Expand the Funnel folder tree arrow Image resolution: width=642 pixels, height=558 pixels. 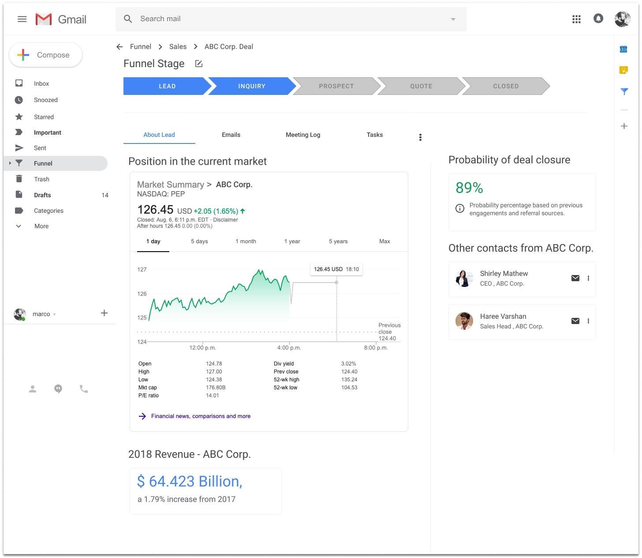pyautogui.click(x=10, y=163)
